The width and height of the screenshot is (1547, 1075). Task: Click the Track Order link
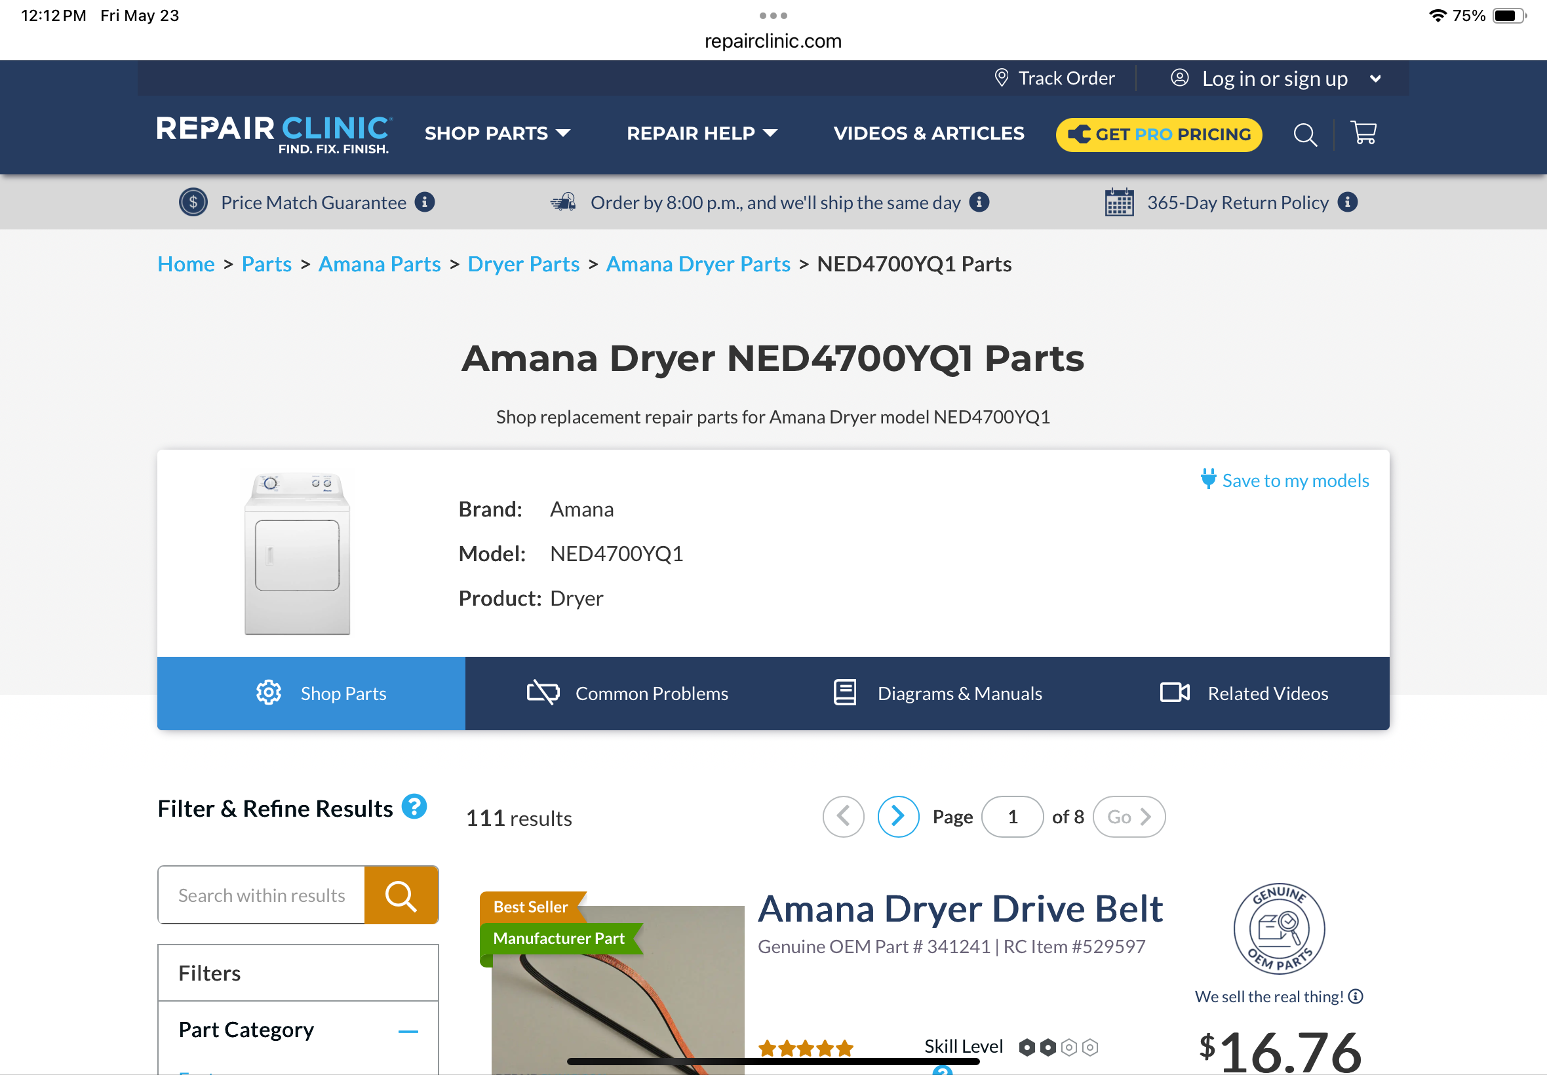click(x=1066, y=78)
